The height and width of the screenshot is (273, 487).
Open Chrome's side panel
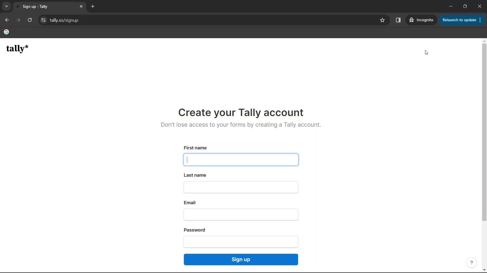(398, 20)
